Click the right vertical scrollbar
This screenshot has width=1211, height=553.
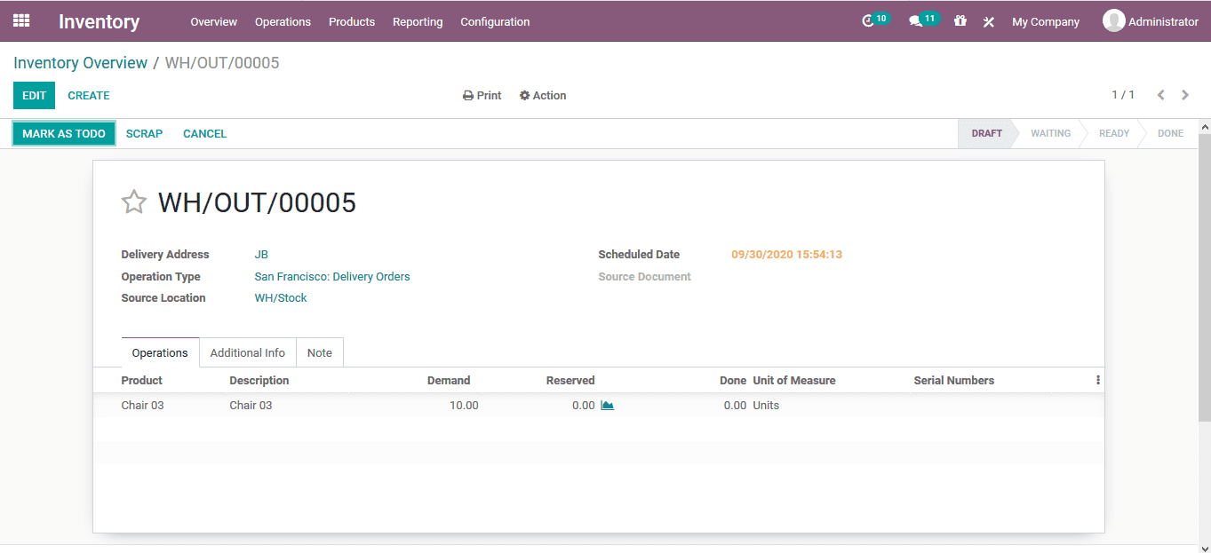[1205, 266]
